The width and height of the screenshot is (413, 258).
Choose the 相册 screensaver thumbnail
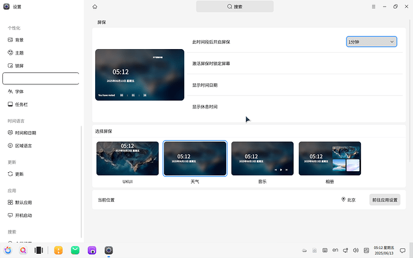click(x=329, y=158)
